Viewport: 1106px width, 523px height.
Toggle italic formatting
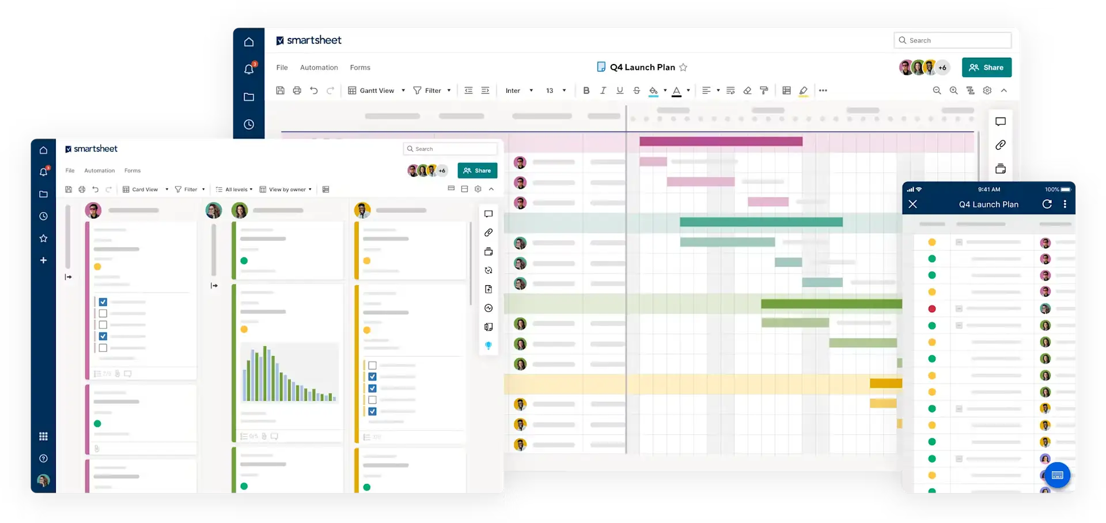tap(603, 90)
